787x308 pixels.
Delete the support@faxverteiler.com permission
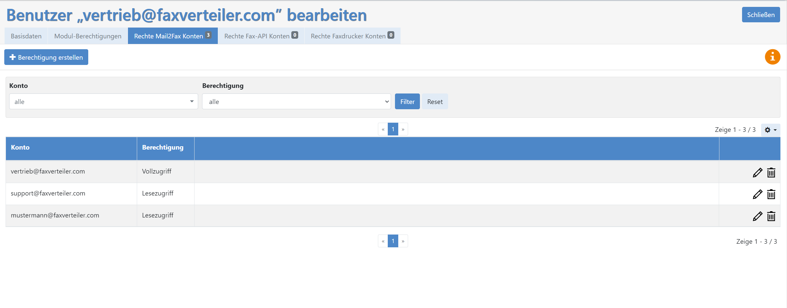[771, 194]
